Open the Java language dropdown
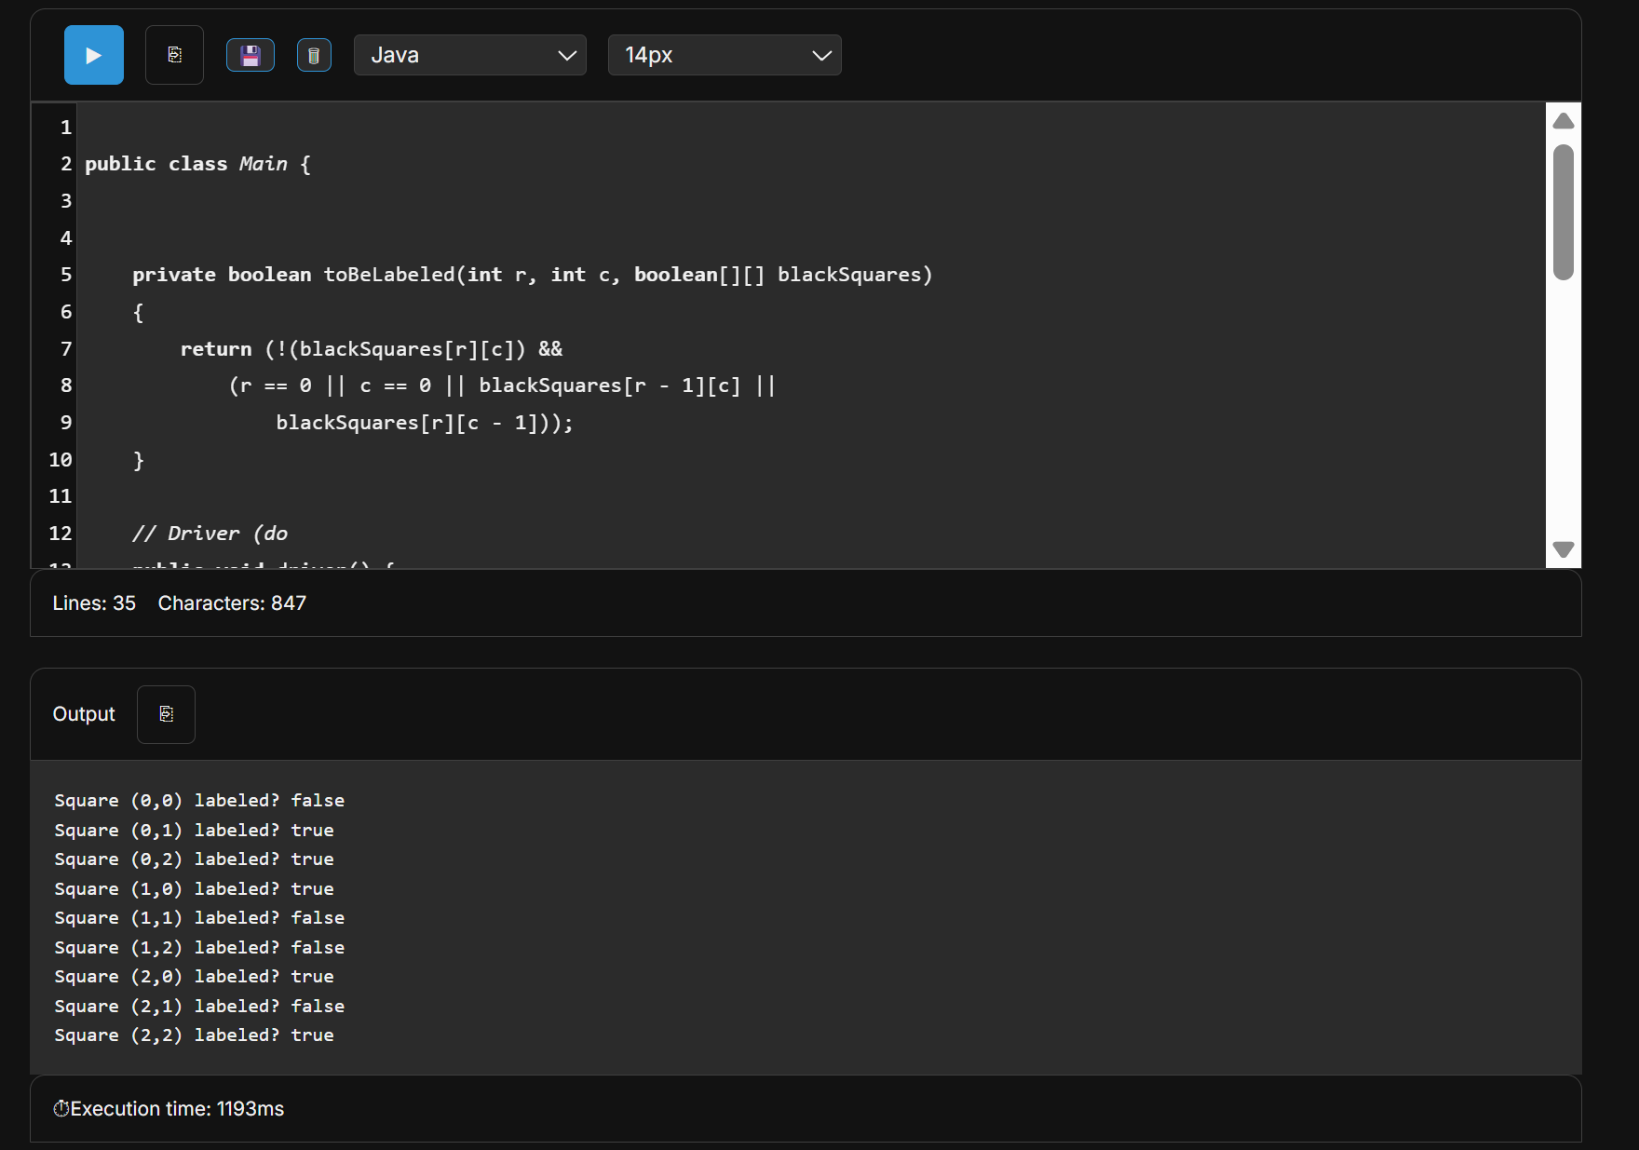This screenshot has height=1150, width=1639. point(469,55)
